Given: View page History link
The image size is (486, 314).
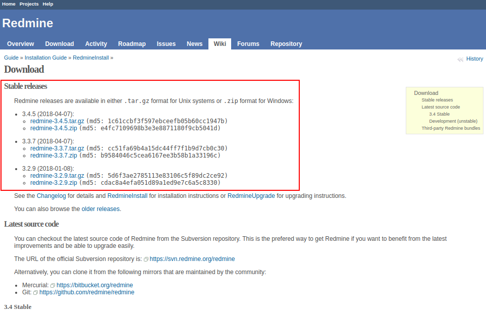Looking at the screenshot, I should [474, 59].
